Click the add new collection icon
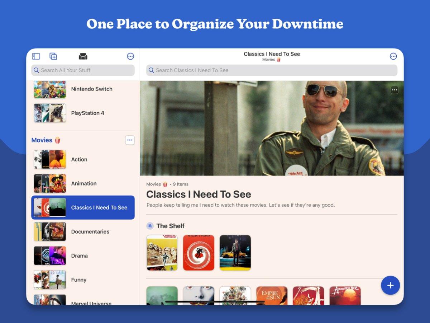Screen dimensions: 430x323 click(x=53, y=56)
